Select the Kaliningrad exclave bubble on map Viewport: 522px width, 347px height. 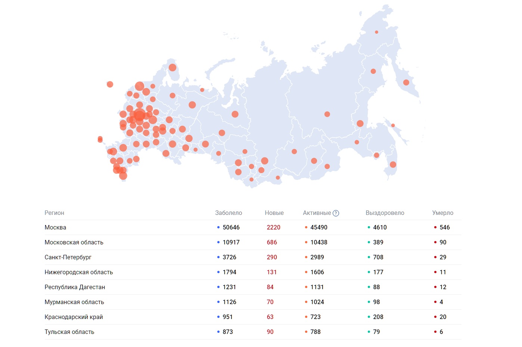(x=110, y=84)
